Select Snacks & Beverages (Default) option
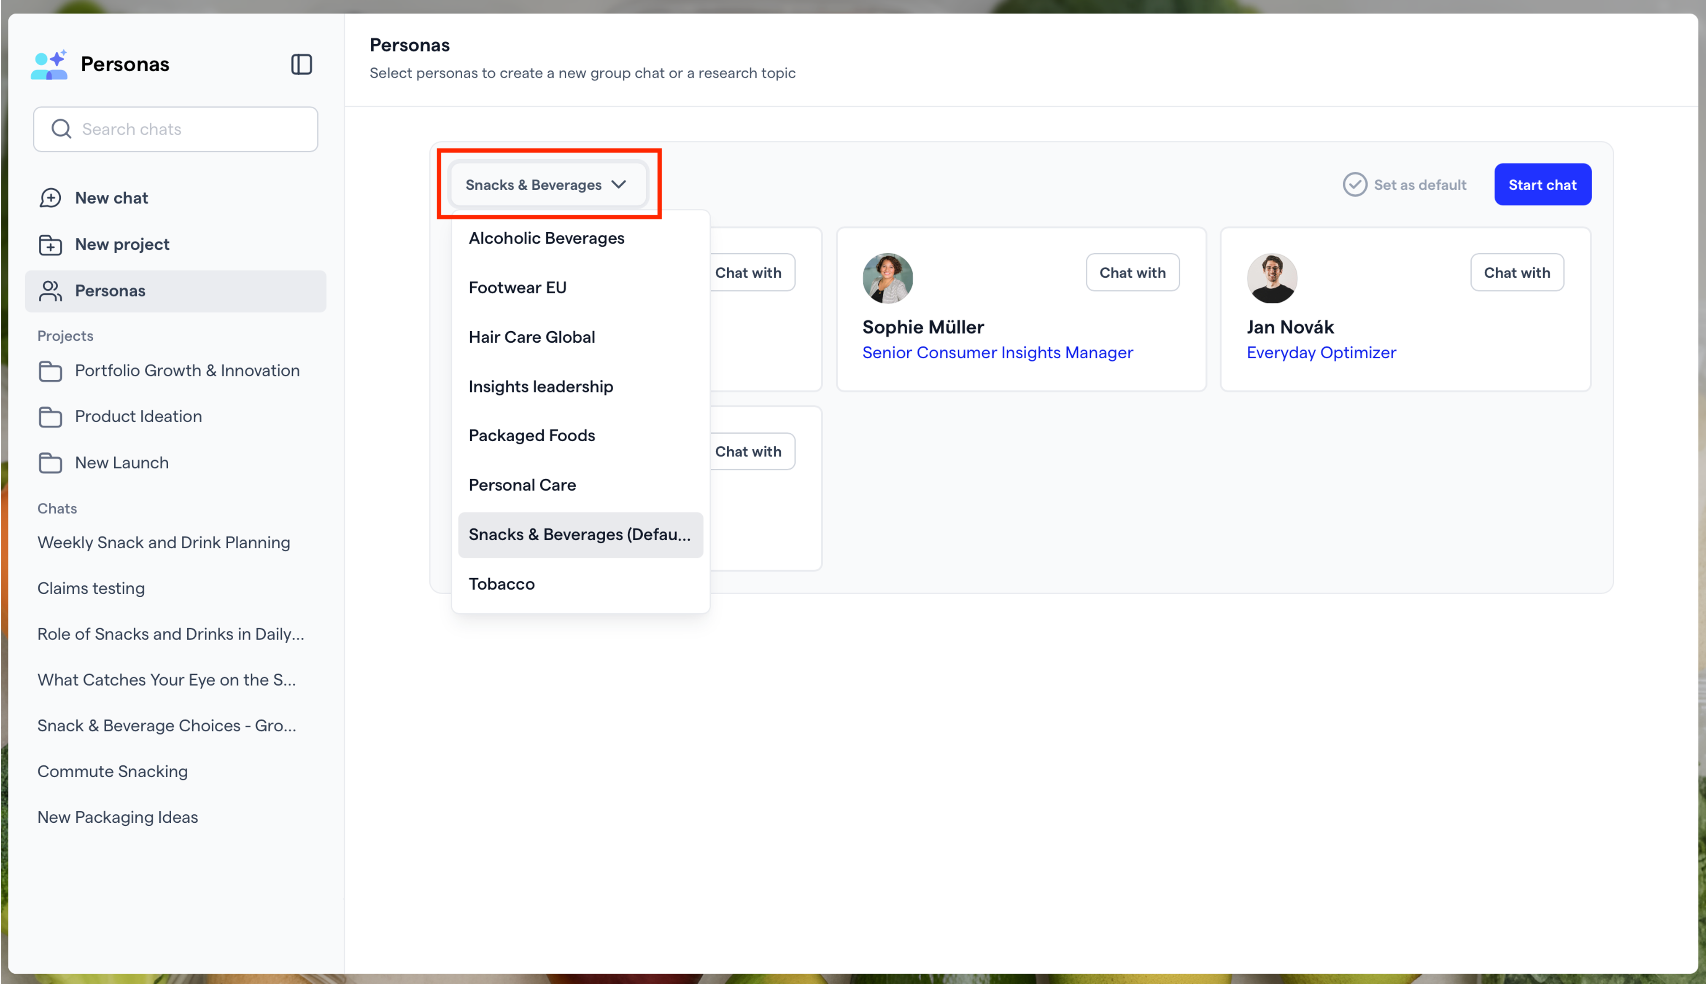Viewport: 1707px width, 985px height. pos(581,534)
